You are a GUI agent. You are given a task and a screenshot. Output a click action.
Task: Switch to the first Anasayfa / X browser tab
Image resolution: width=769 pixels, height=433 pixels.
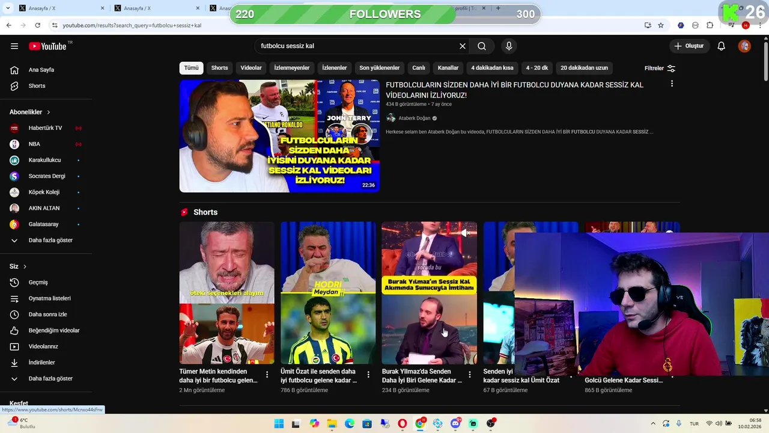(x=60, y=8)
